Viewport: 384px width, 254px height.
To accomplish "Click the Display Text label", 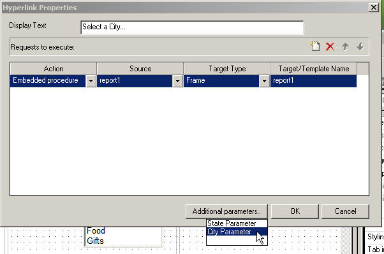I will (27, 25).
